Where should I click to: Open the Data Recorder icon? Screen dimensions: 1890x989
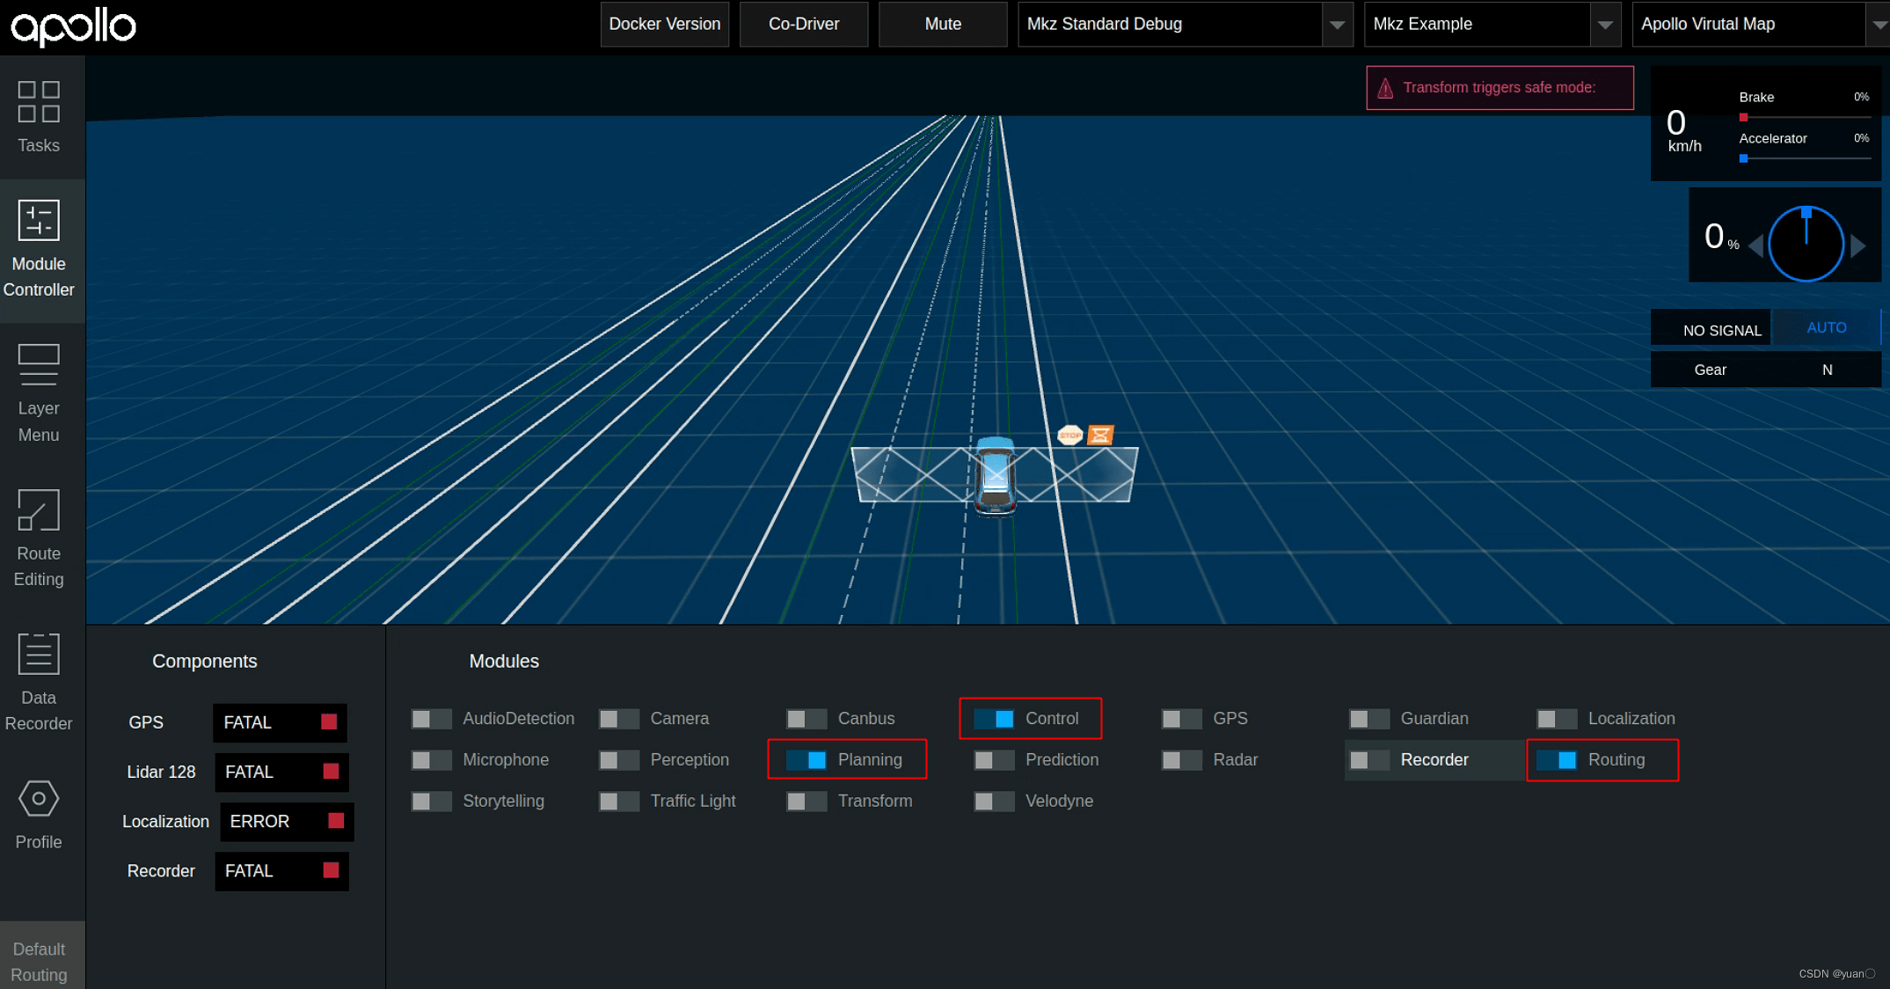click(39, 655)
